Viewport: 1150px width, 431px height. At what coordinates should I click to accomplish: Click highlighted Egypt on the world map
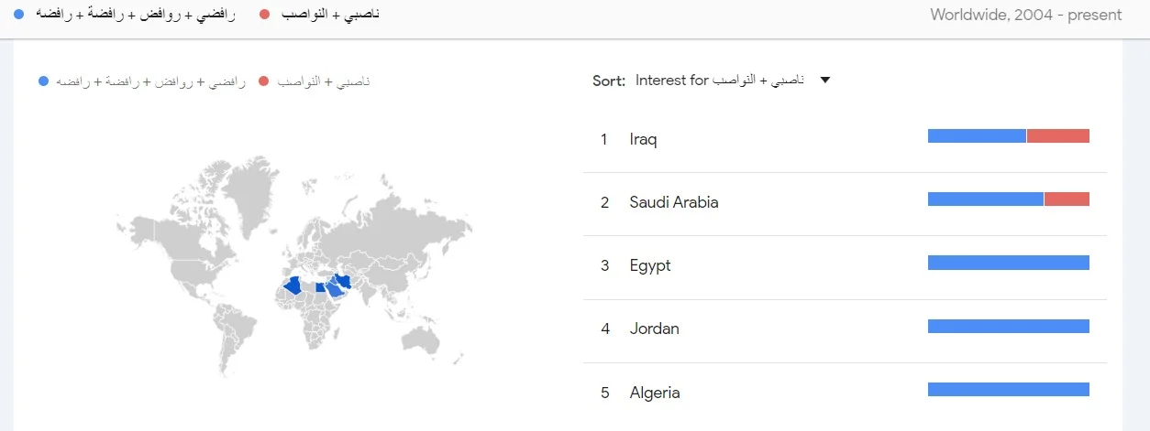[x=320, y=287]
